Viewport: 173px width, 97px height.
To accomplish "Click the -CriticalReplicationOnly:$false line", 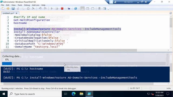I will [x=39, y=41].
